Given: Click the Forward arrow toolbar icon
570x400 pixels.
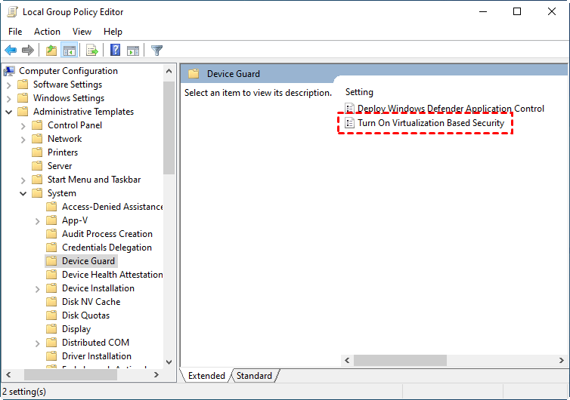Looking at the screenshot, I should (x=28, y=51).
